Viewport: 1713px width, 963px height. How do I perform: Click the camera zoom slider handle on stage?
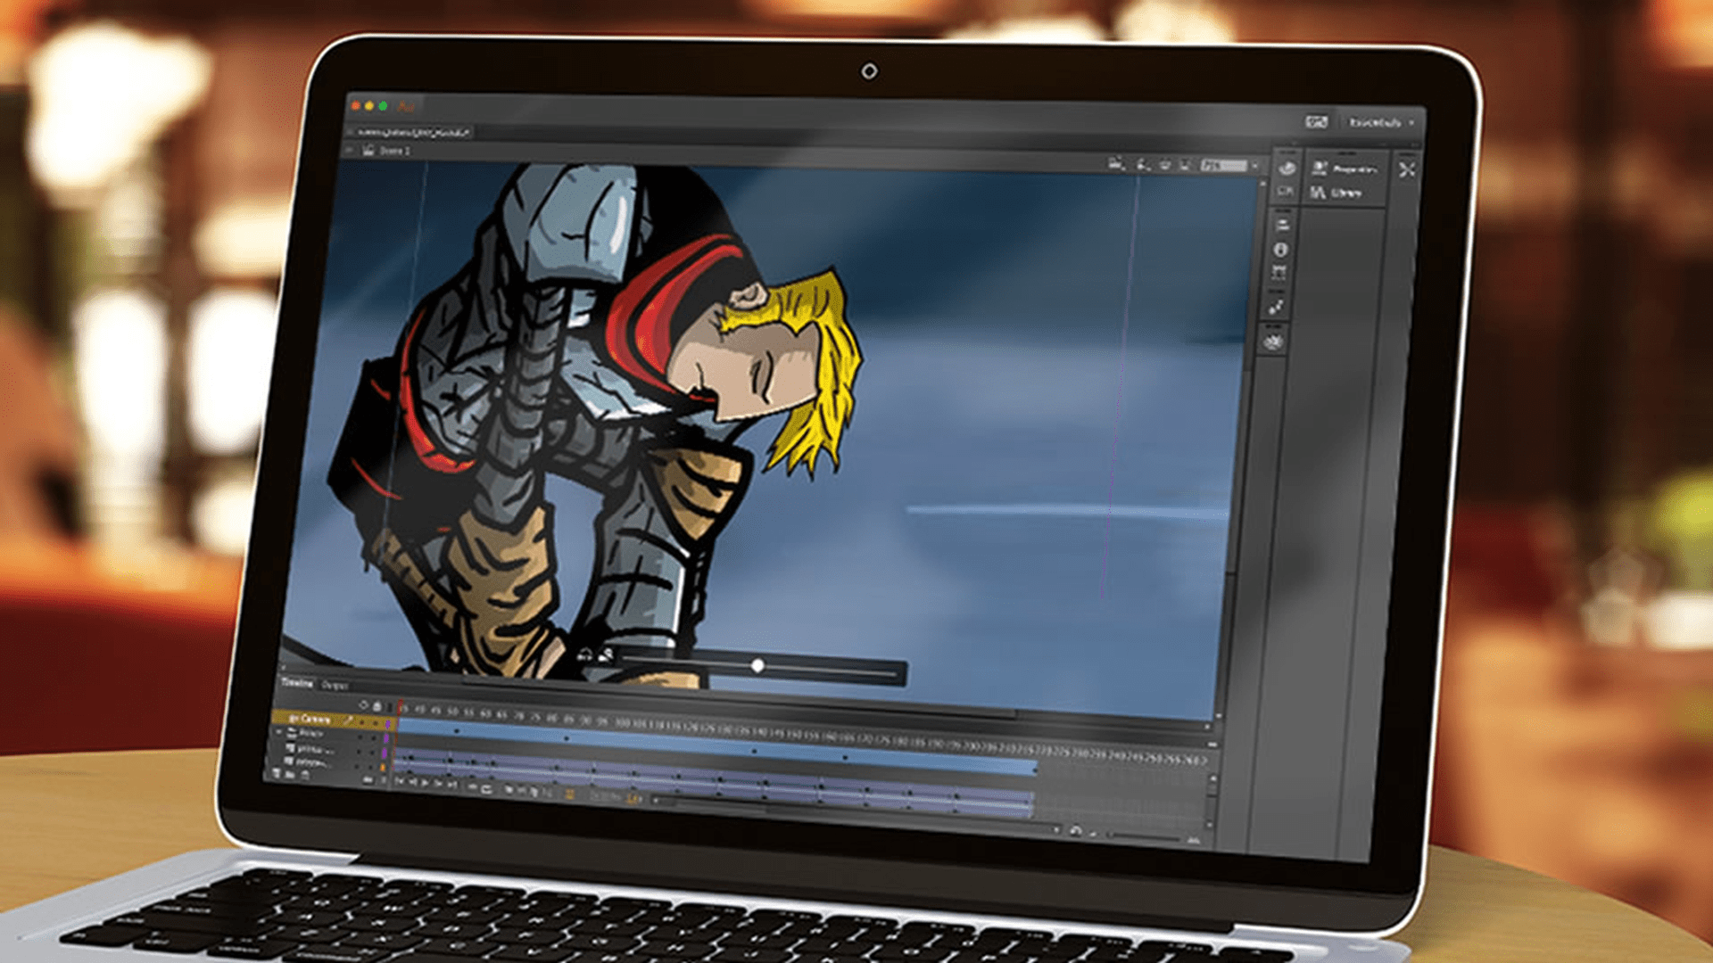tap(757, 665)
